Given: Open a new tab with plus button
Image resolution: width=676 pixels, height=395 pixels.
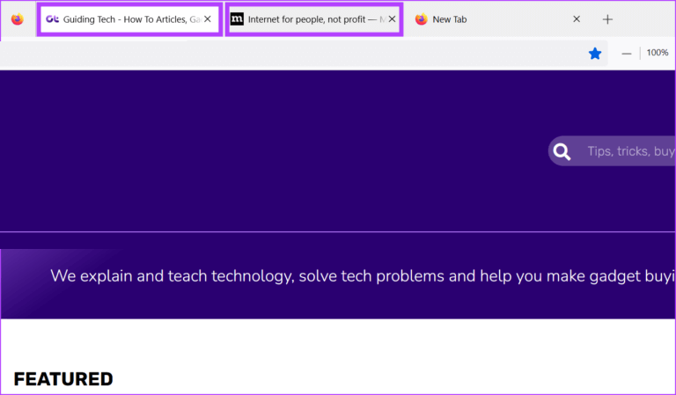Looking at the screenshot, I should (x=607, y=19).
